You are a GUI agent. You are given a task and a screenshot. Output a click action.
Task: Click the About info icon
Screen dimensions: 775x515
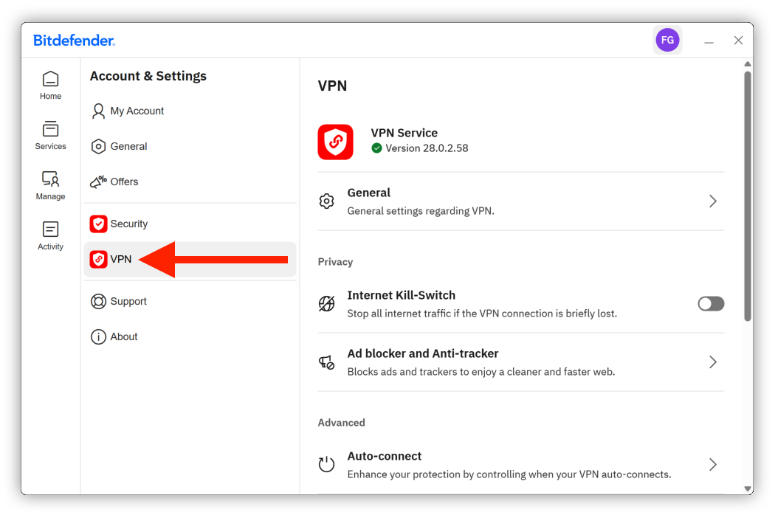pos(98,336)
